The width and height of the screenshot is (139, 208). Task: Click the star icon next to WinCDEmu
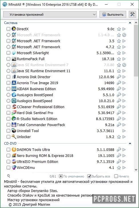[119, 168]
